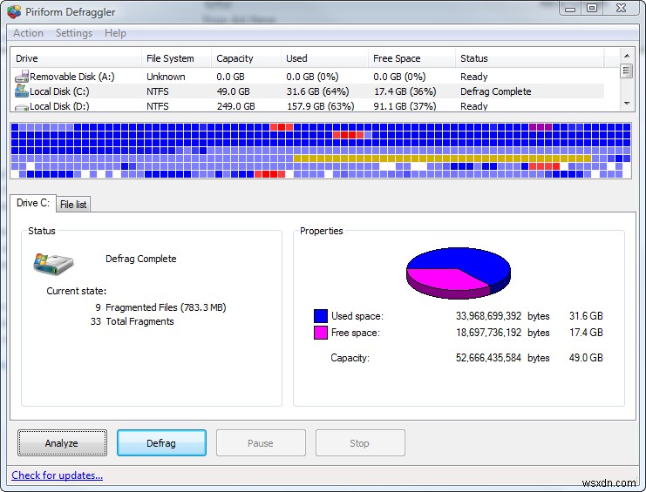
Task: Select the Local Disk (D:) row text
Action: pyautogui.click(x=59, y=106)
